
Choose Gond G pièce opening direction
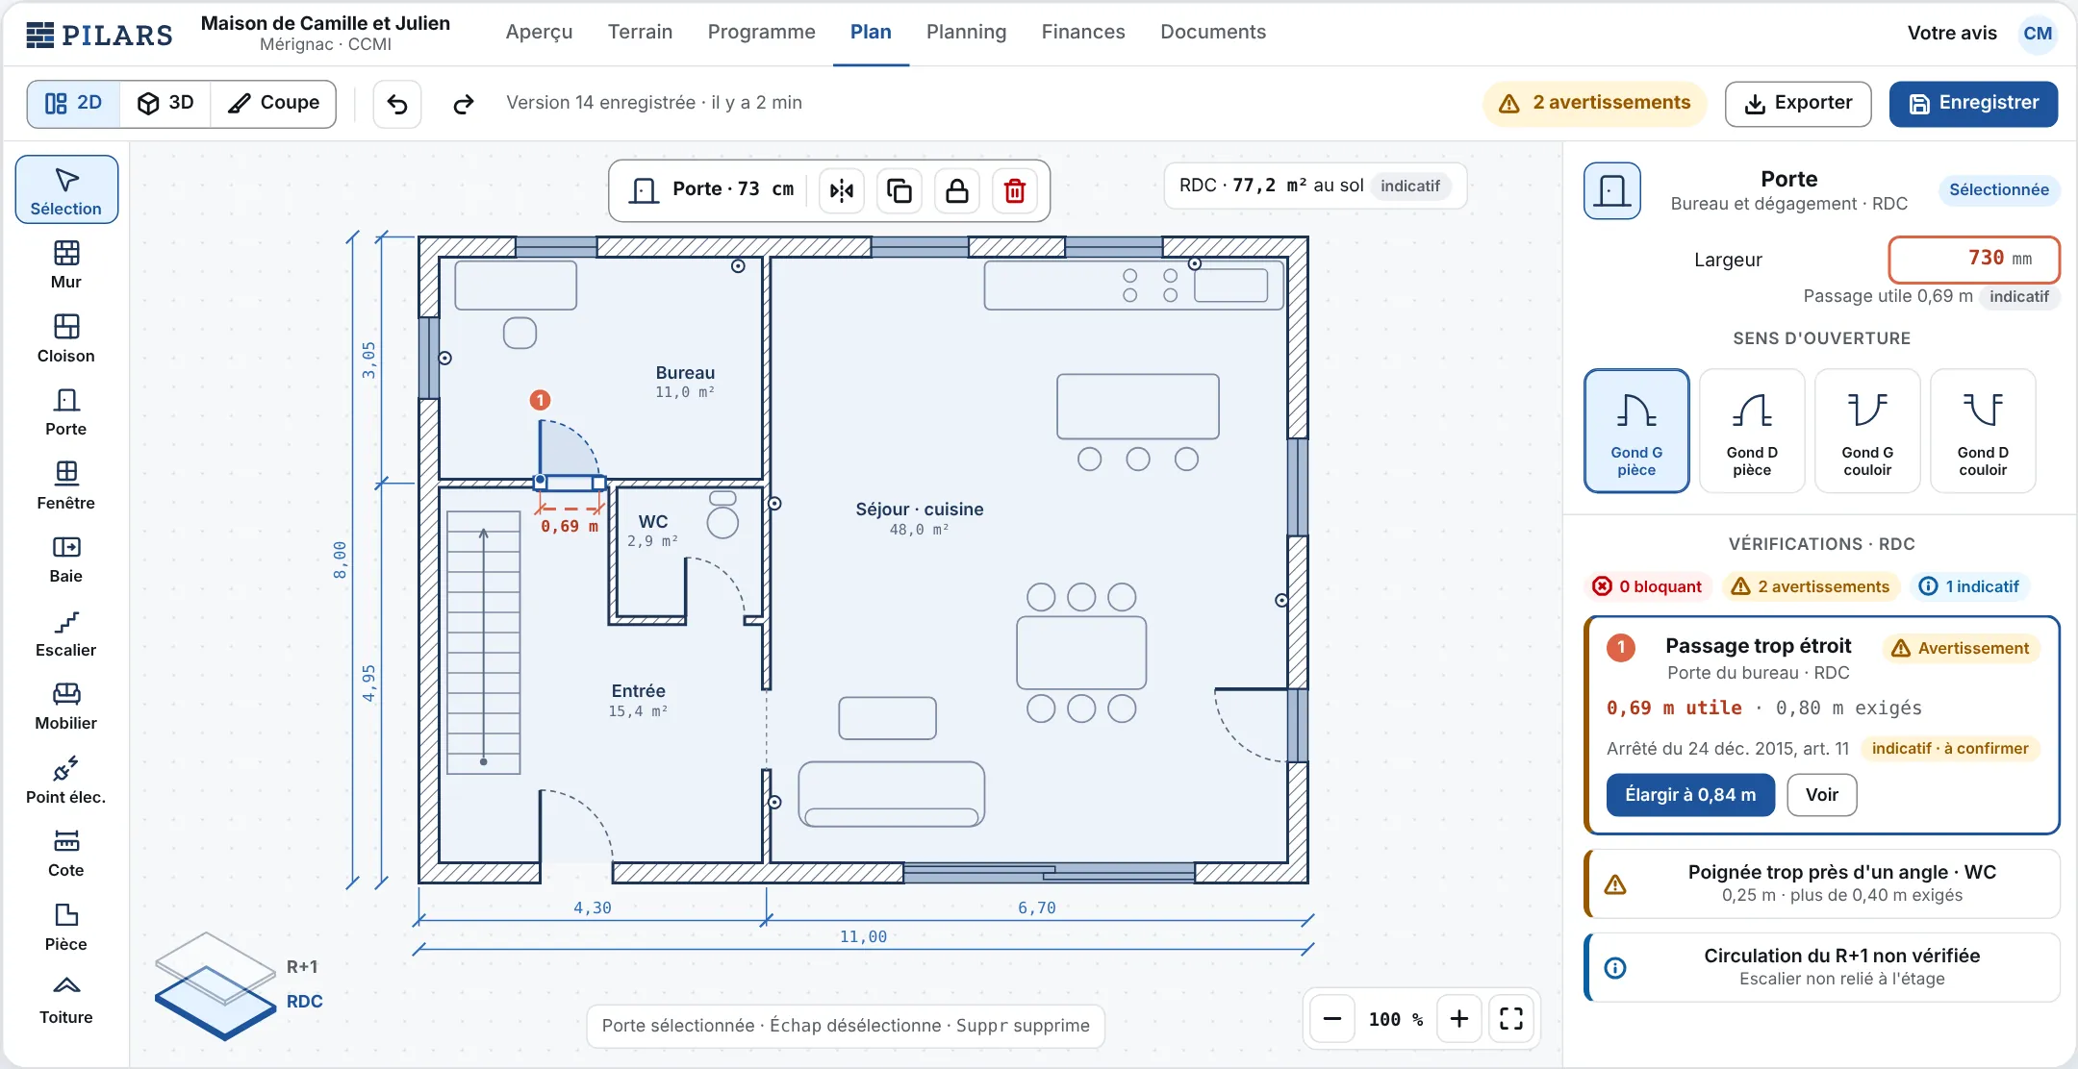pos(1636,431)
